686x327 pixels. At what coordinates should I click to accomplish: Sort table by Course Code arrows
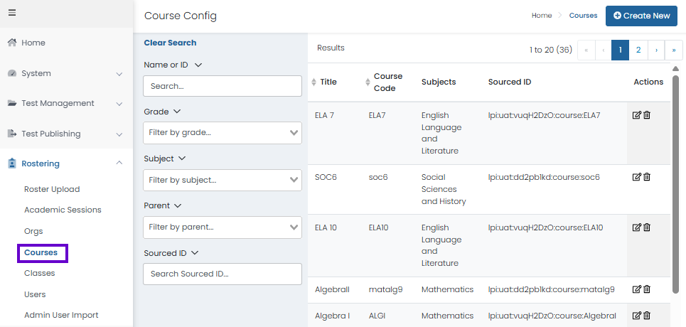368,82
